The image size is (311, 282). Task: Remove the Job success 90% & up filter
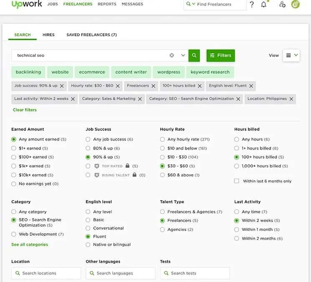62,86
